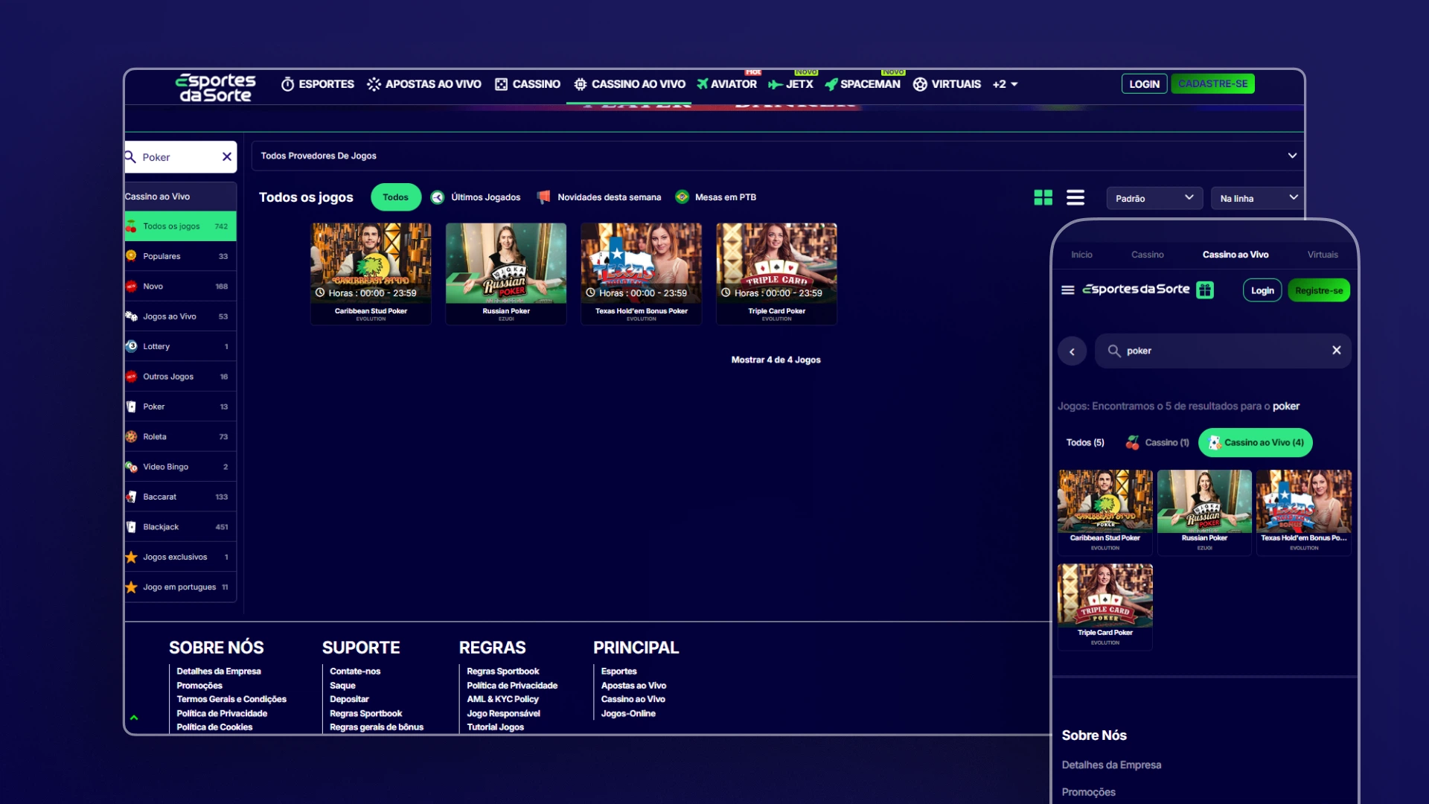This screenshot has height=804, width=1429.
Task: Select Outros Jogos sidebar category
Action: (180, 377)
